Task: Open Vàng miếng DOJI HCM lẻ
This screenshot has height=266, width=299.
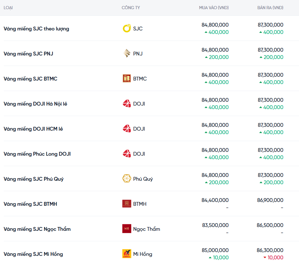Action: 33,129
